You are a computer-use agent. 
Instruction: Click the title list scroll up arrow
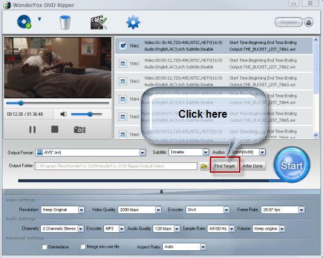[316, 39]
